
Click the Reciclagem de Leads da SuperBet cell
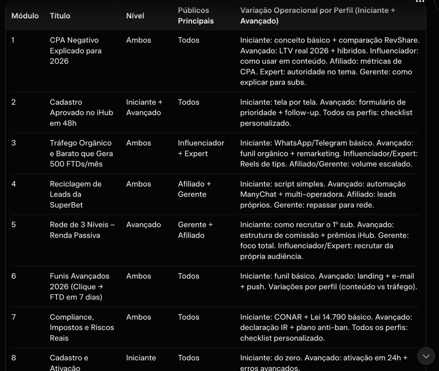75,194
